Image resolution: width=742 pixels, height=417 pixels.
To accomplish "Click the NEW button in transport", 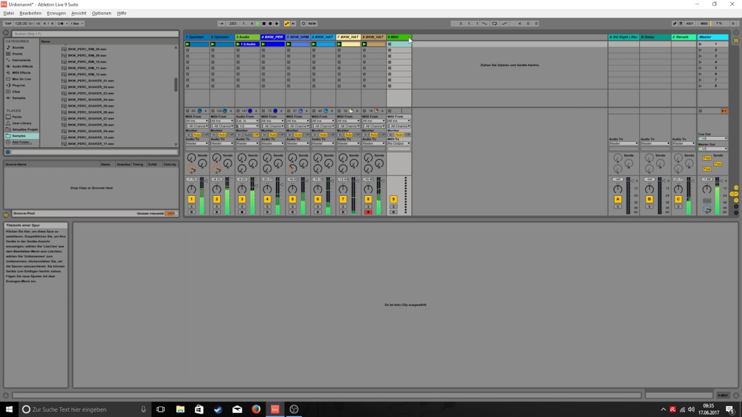I will (x=312, y=24).
